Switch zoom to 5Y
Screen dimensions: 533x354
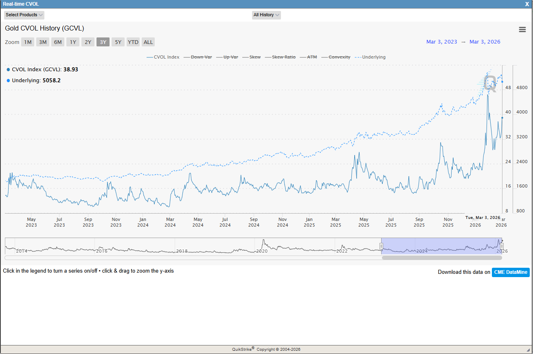point(118,42)
